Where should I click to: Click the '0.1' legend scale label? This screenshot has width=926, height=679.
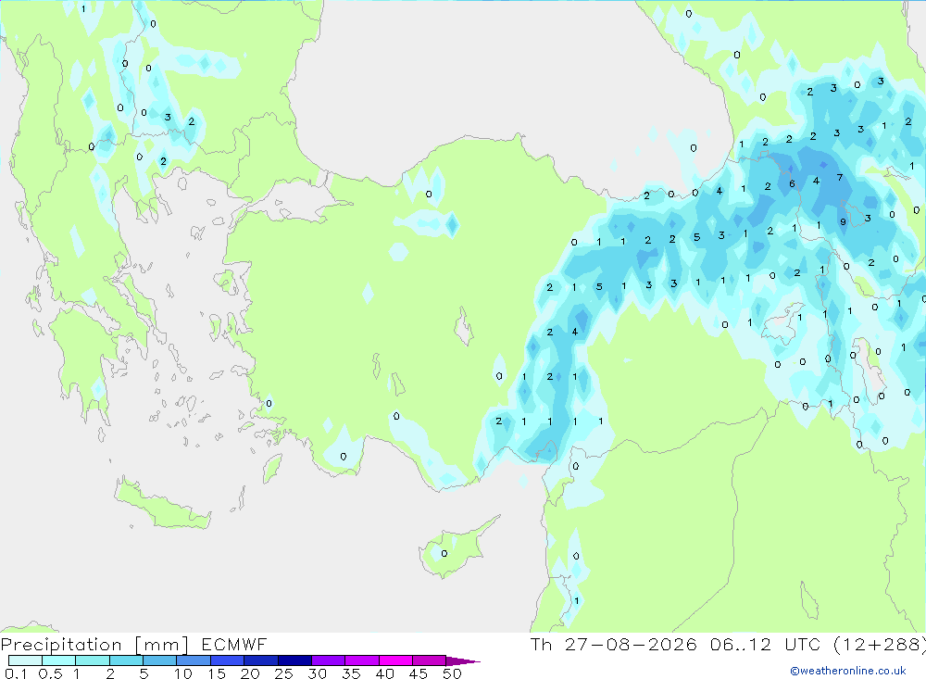16,673
